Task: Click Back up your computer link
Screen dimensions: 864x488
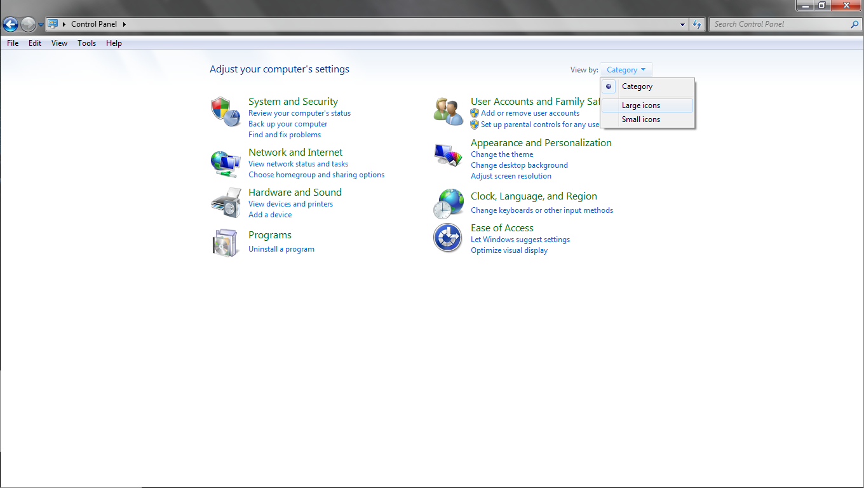Action: point(288,124)
